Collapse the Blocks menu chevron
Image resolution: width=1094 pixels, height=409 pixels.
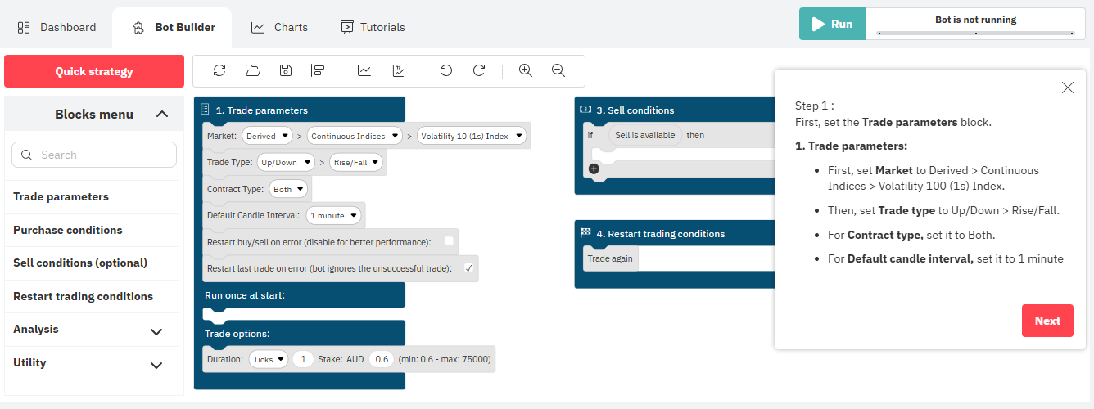click(x=162, y=115)
